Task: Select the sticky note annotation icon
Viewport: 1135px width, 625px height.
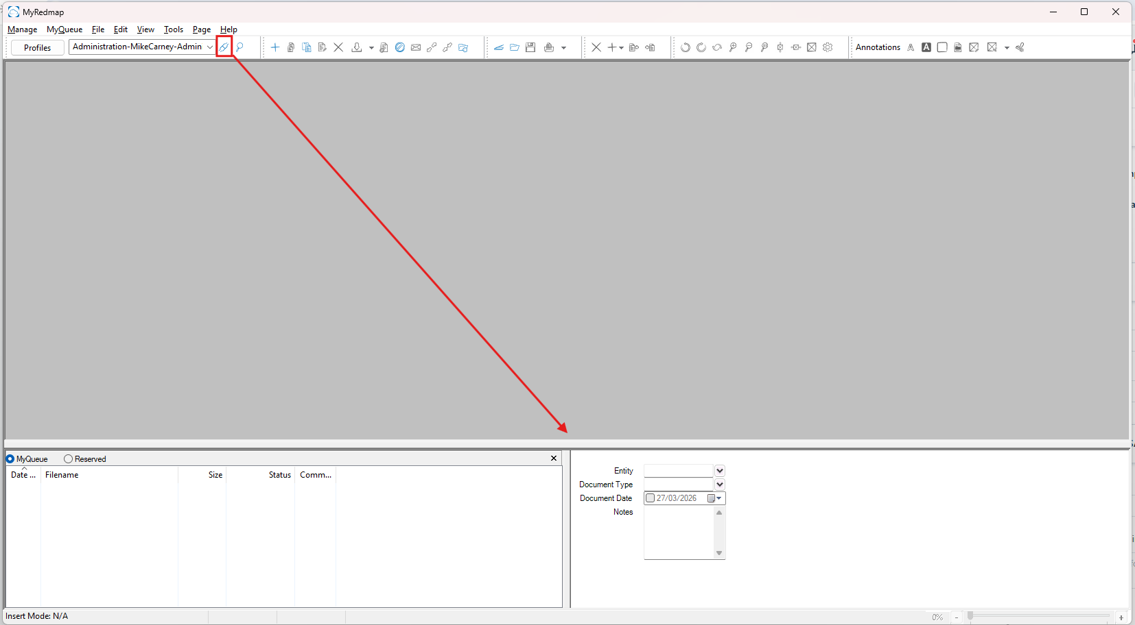Action: [958, 47]
